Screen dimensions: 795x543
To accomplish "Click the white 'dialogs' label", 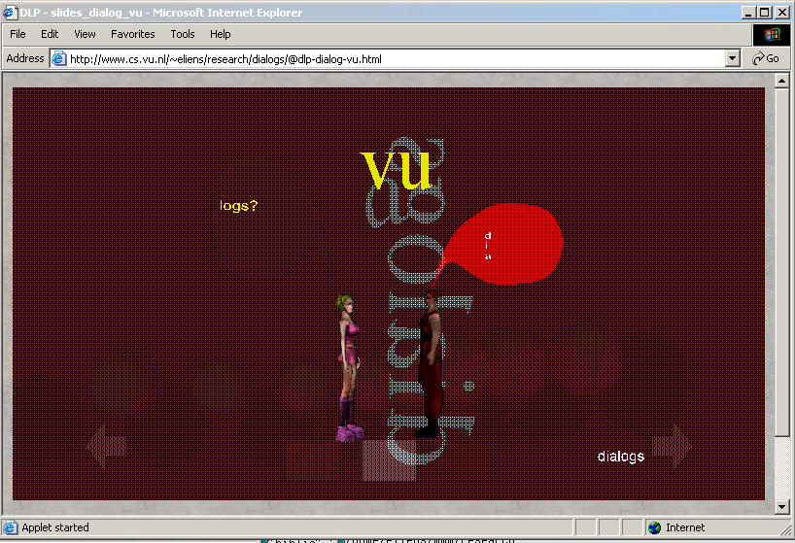I will (621, 457).
